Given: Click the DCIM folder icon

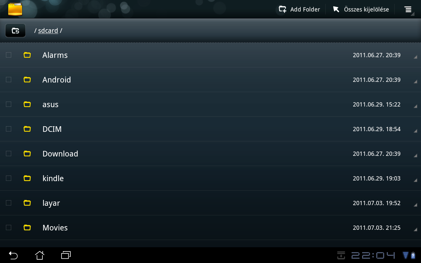Looking at the screenshot, I should [x=27, y=129].
